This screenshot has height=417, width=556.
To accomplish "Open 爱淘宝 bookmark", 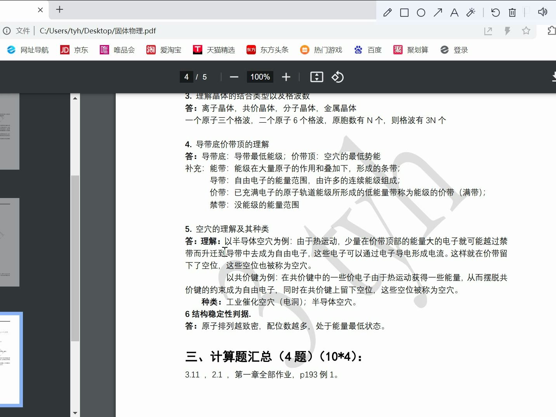I will (164, 50).
